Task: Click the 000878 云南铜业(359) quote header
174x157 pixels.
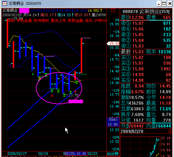Action: 146,11
